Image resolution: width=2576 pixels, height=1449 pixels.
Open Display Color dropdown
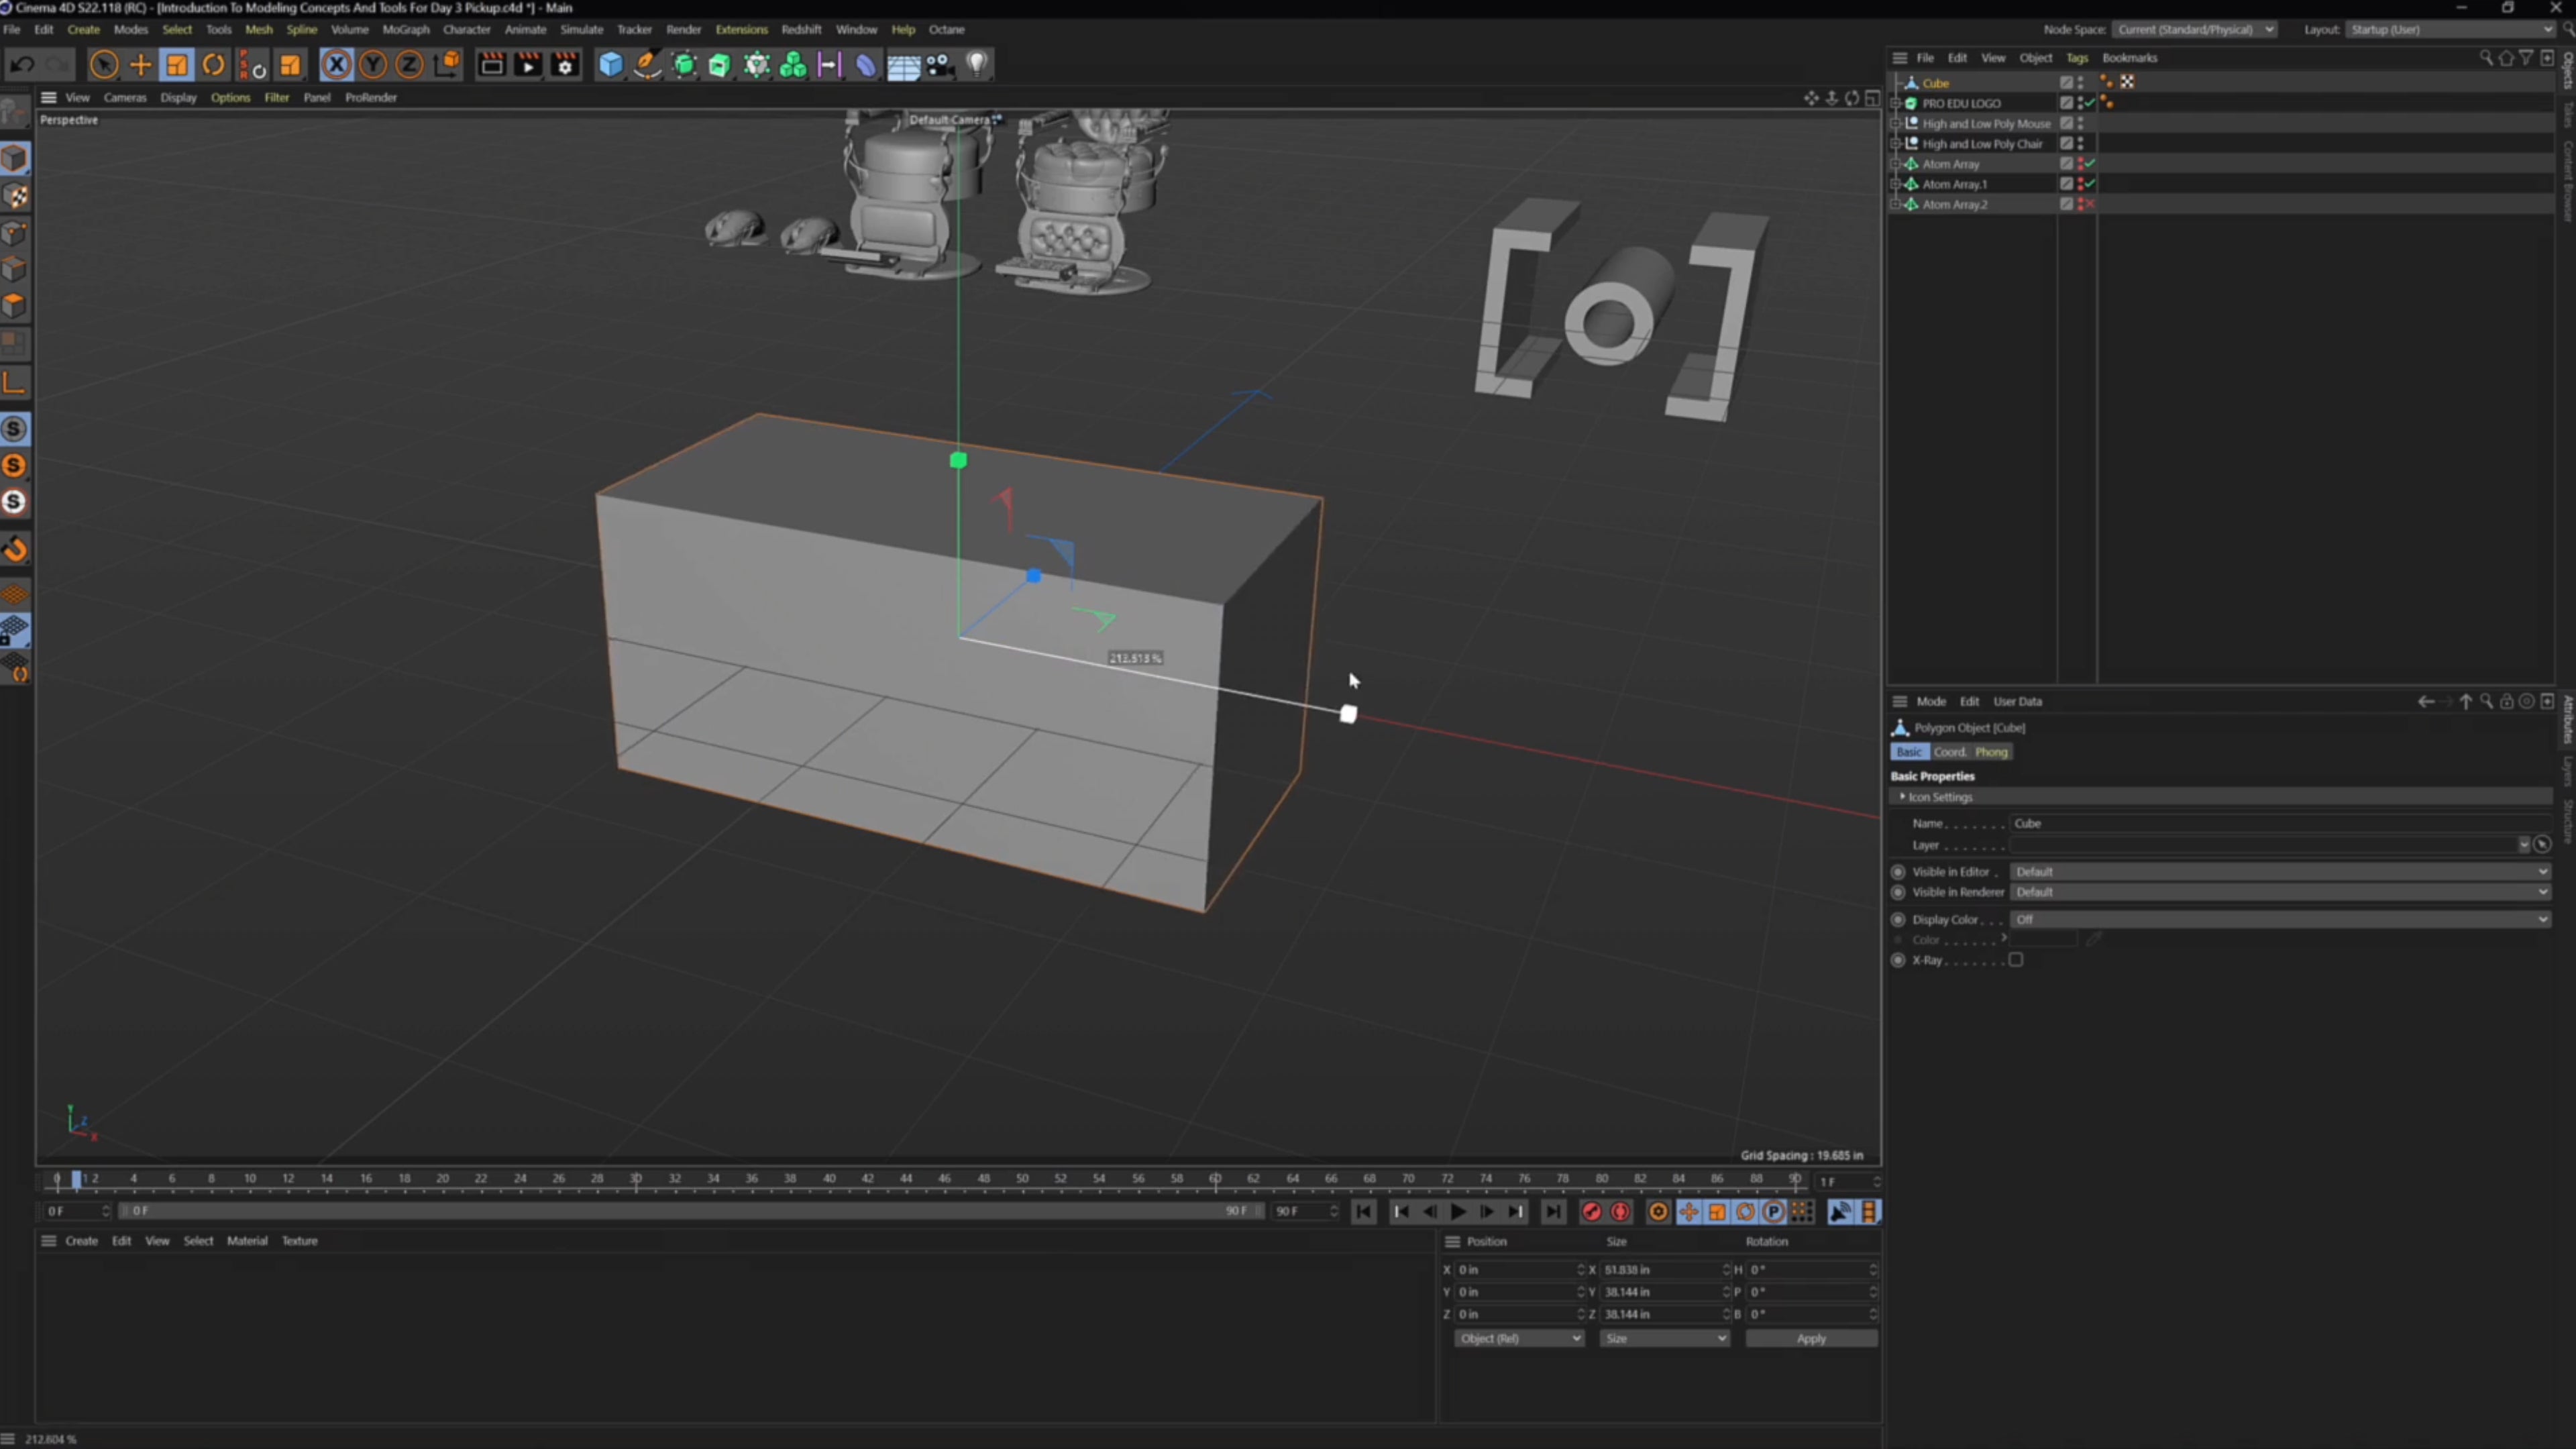(2280, 919)
